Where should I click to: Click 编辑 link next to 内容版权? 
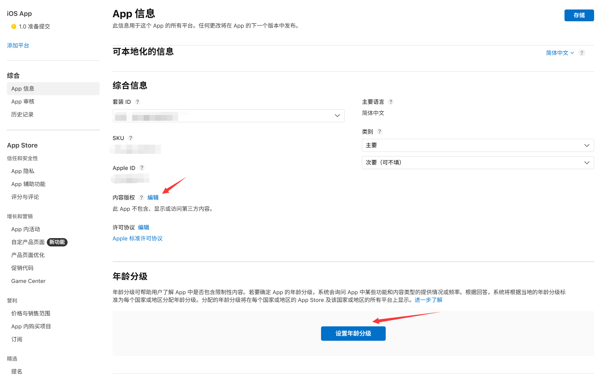pos(153,198)
